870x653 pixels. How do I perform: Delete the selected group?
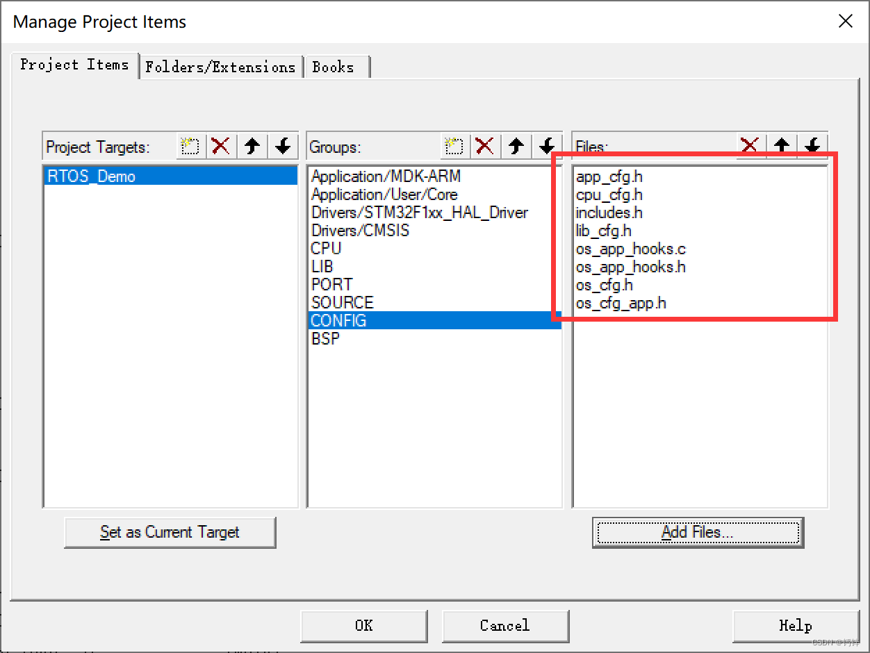pos(484,146)
